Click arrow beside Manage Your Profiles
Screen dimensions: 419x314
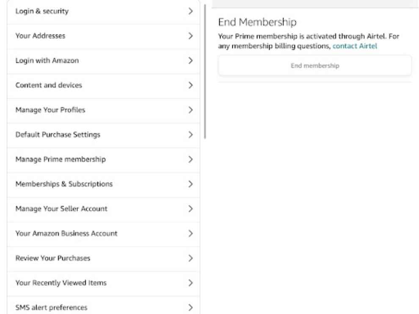coord(190,110)
